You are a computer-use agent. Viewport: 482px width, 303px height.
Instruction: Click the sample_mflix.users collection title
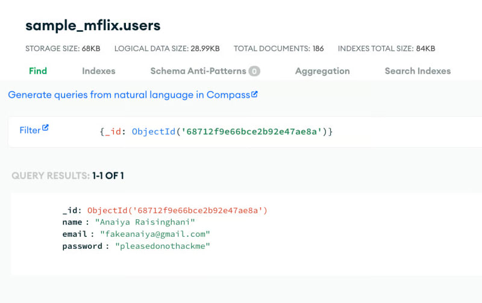(x=93, y=26)
